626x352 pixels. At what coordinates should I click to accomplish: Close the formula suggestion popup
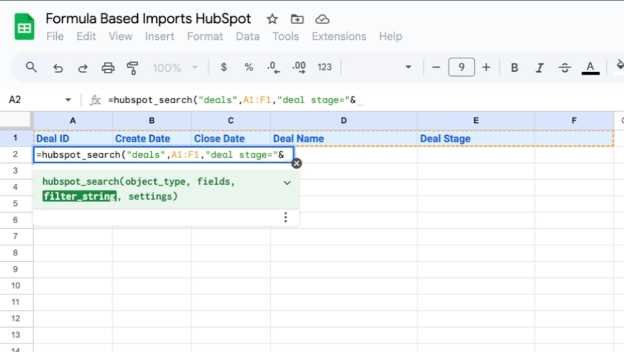(x=296, y=163)
